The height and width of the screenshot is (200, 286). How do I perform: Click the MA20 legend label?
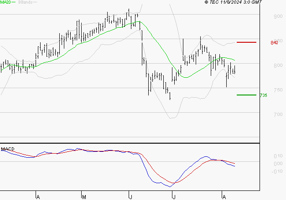[5, 2]
